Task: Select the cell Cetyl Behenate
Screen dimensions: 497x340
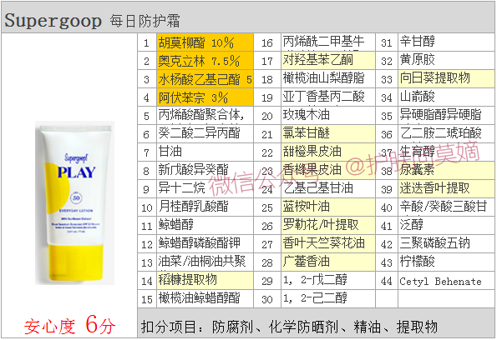Action: pos(446,281)
